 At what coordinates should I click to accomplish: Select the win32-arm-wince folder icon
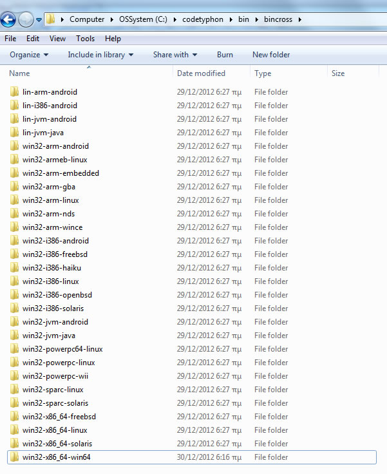pyautogui.click(x=14, y=227)
